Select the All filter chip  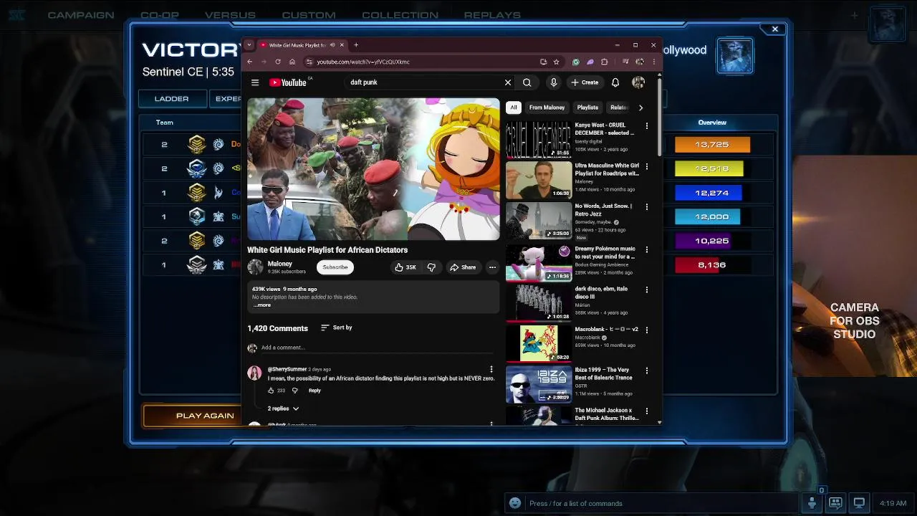click(x=514, y=107)
